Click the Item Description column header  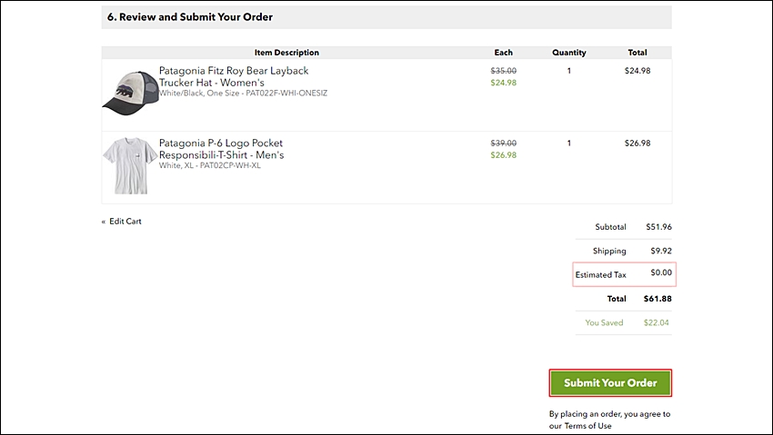click(286, 53)
